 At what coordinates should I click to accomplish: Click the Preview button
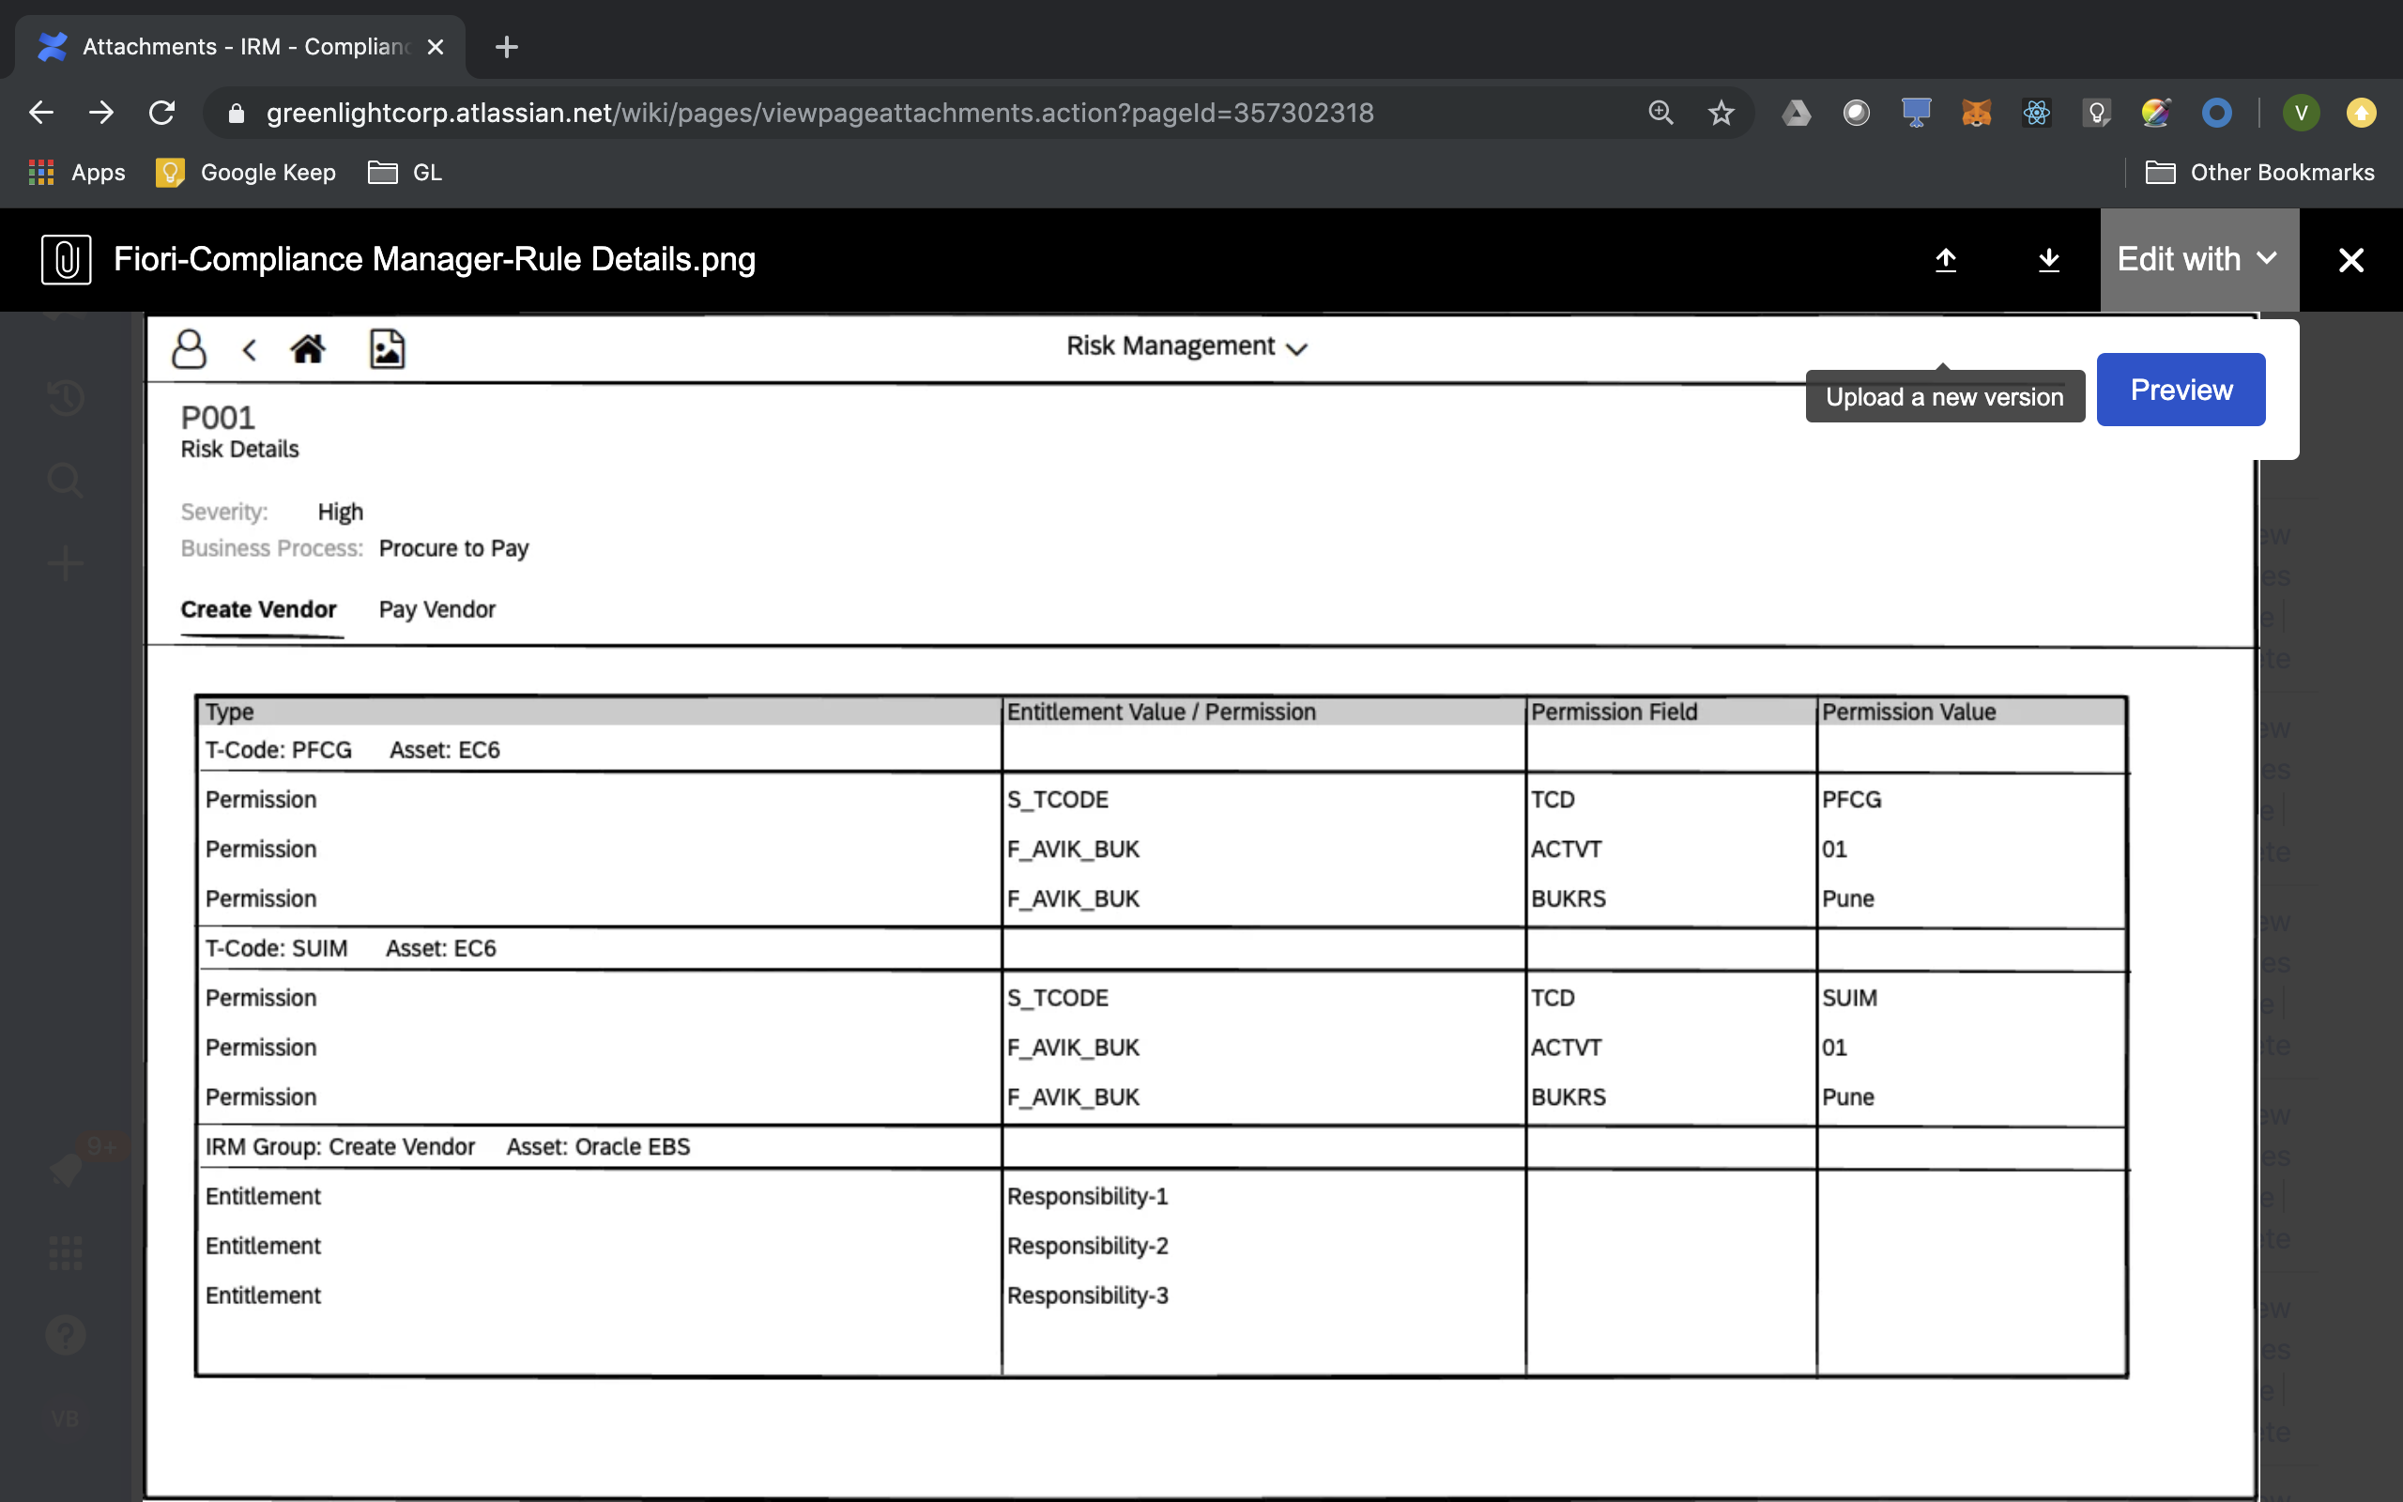tap(2180, 390)
